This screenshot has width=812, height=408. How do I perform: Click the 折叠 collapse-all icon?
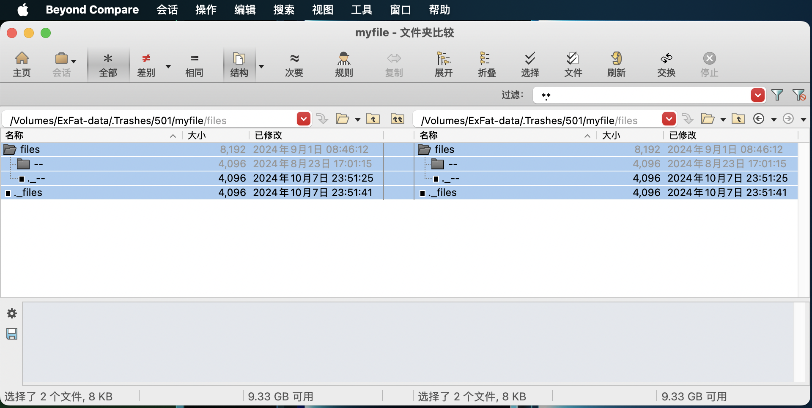coord(487,64)
